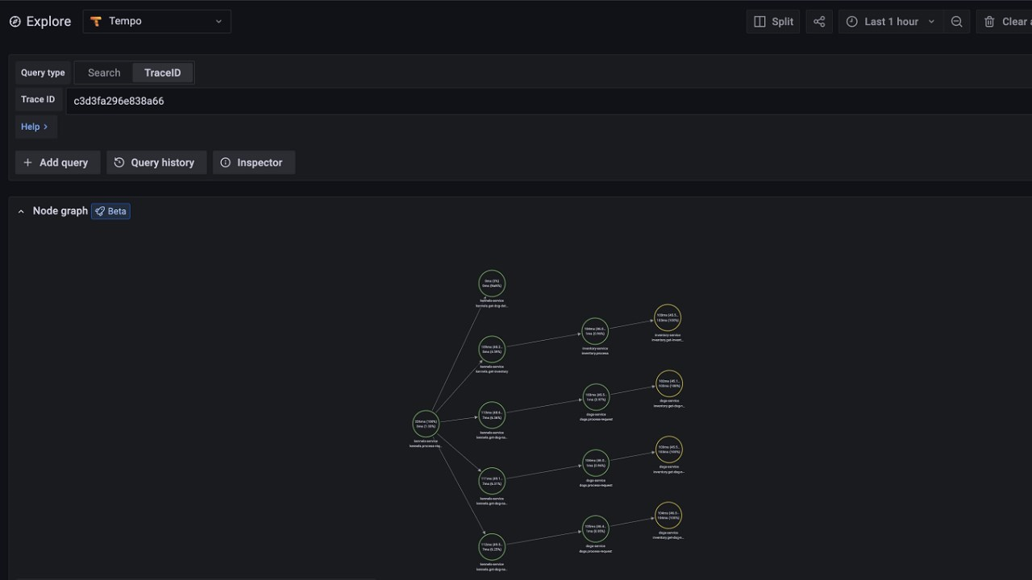Click the zoom out magnifier icon
This screenshot has height=580, width=1032.
[957, 21]
